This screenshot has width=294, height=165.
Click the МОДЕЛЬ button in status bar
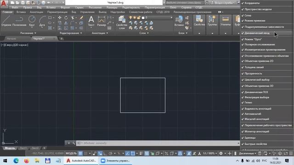(x=71, y=154)
